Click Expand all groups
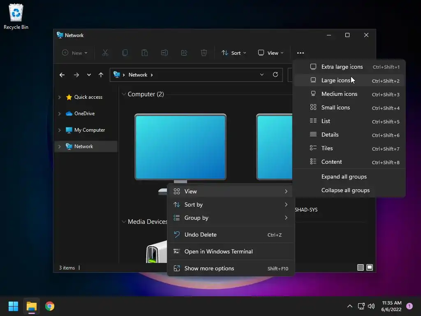 pos(349,177)
